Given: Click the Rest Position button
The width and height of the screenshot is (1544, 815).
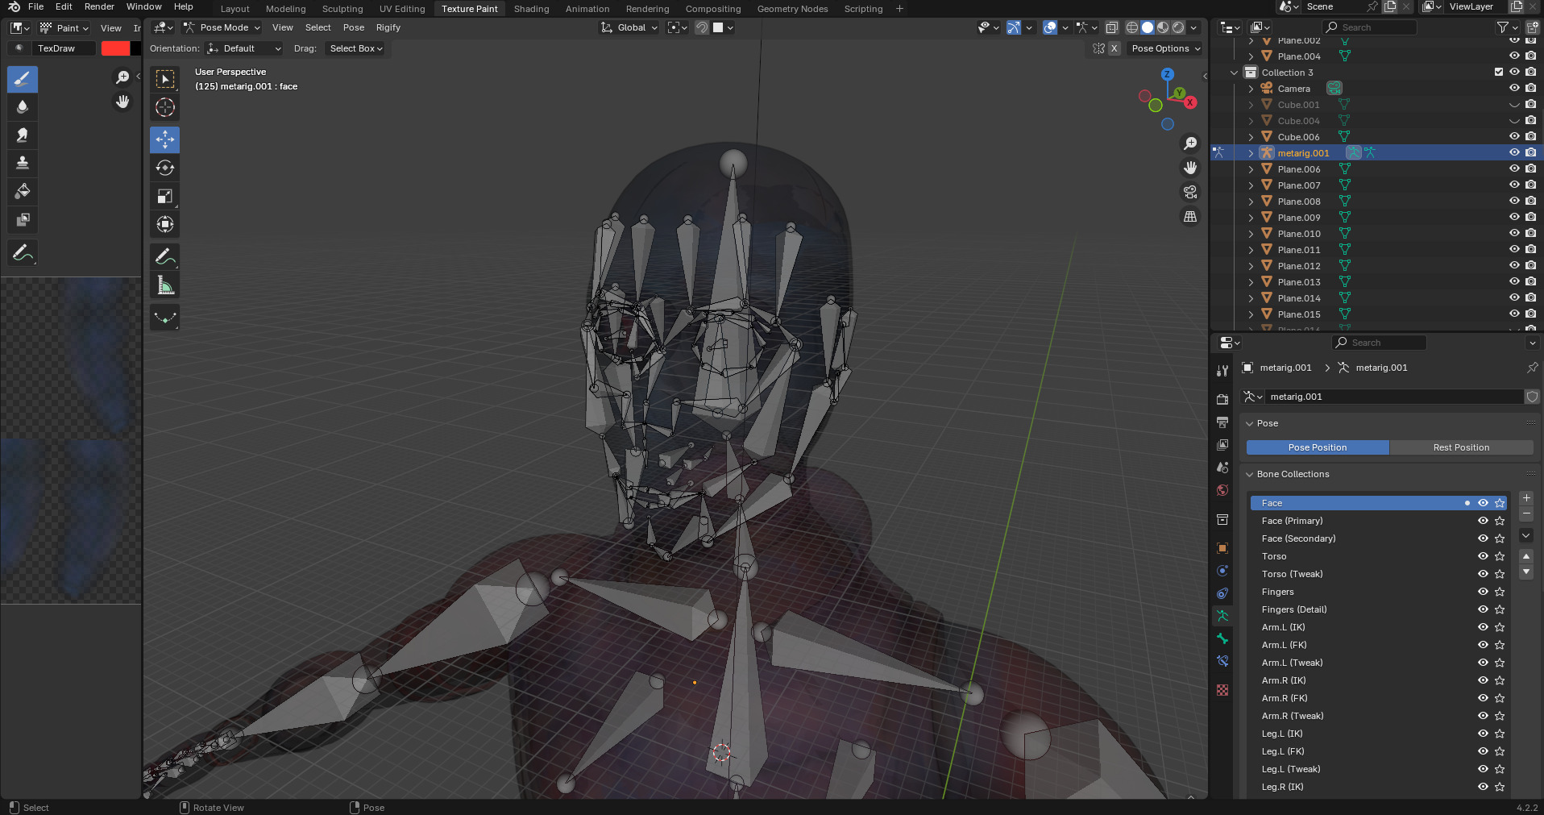Looking at the screenshot, I should (x=1460, y=447).
